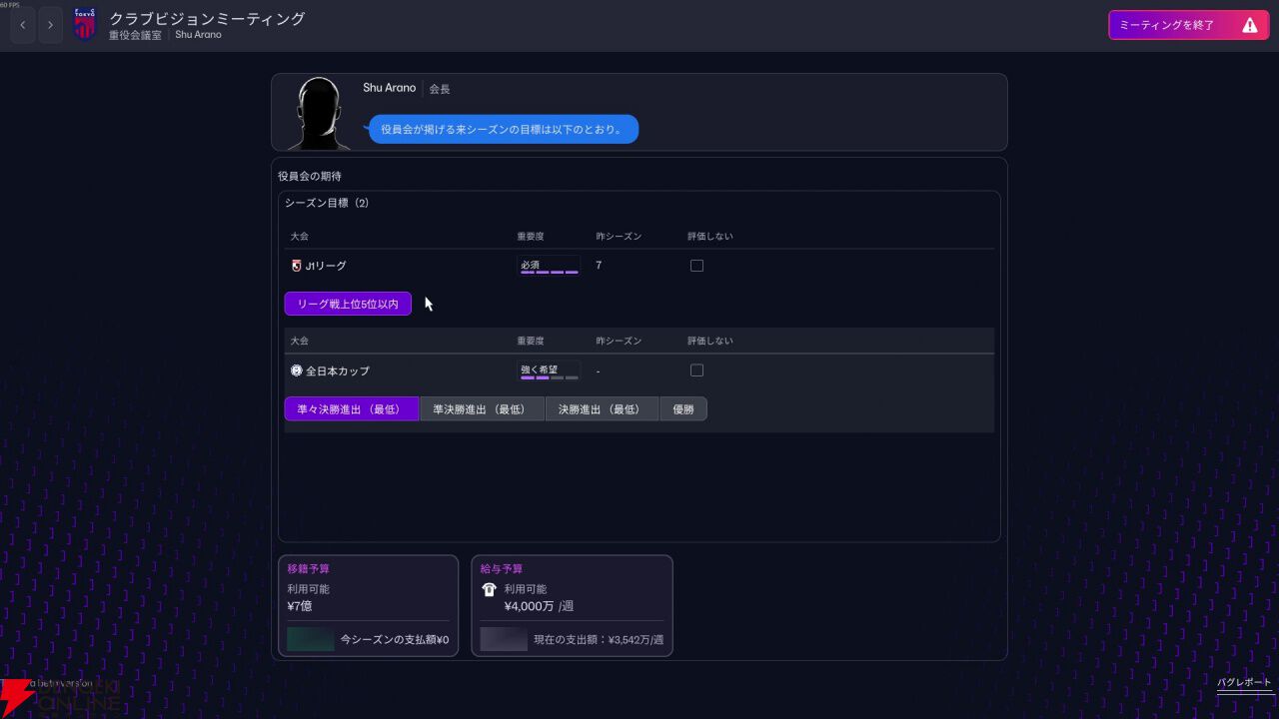Select the リーグ戦上位5位以内 target

pyautogui.click(x=348, y=304)
